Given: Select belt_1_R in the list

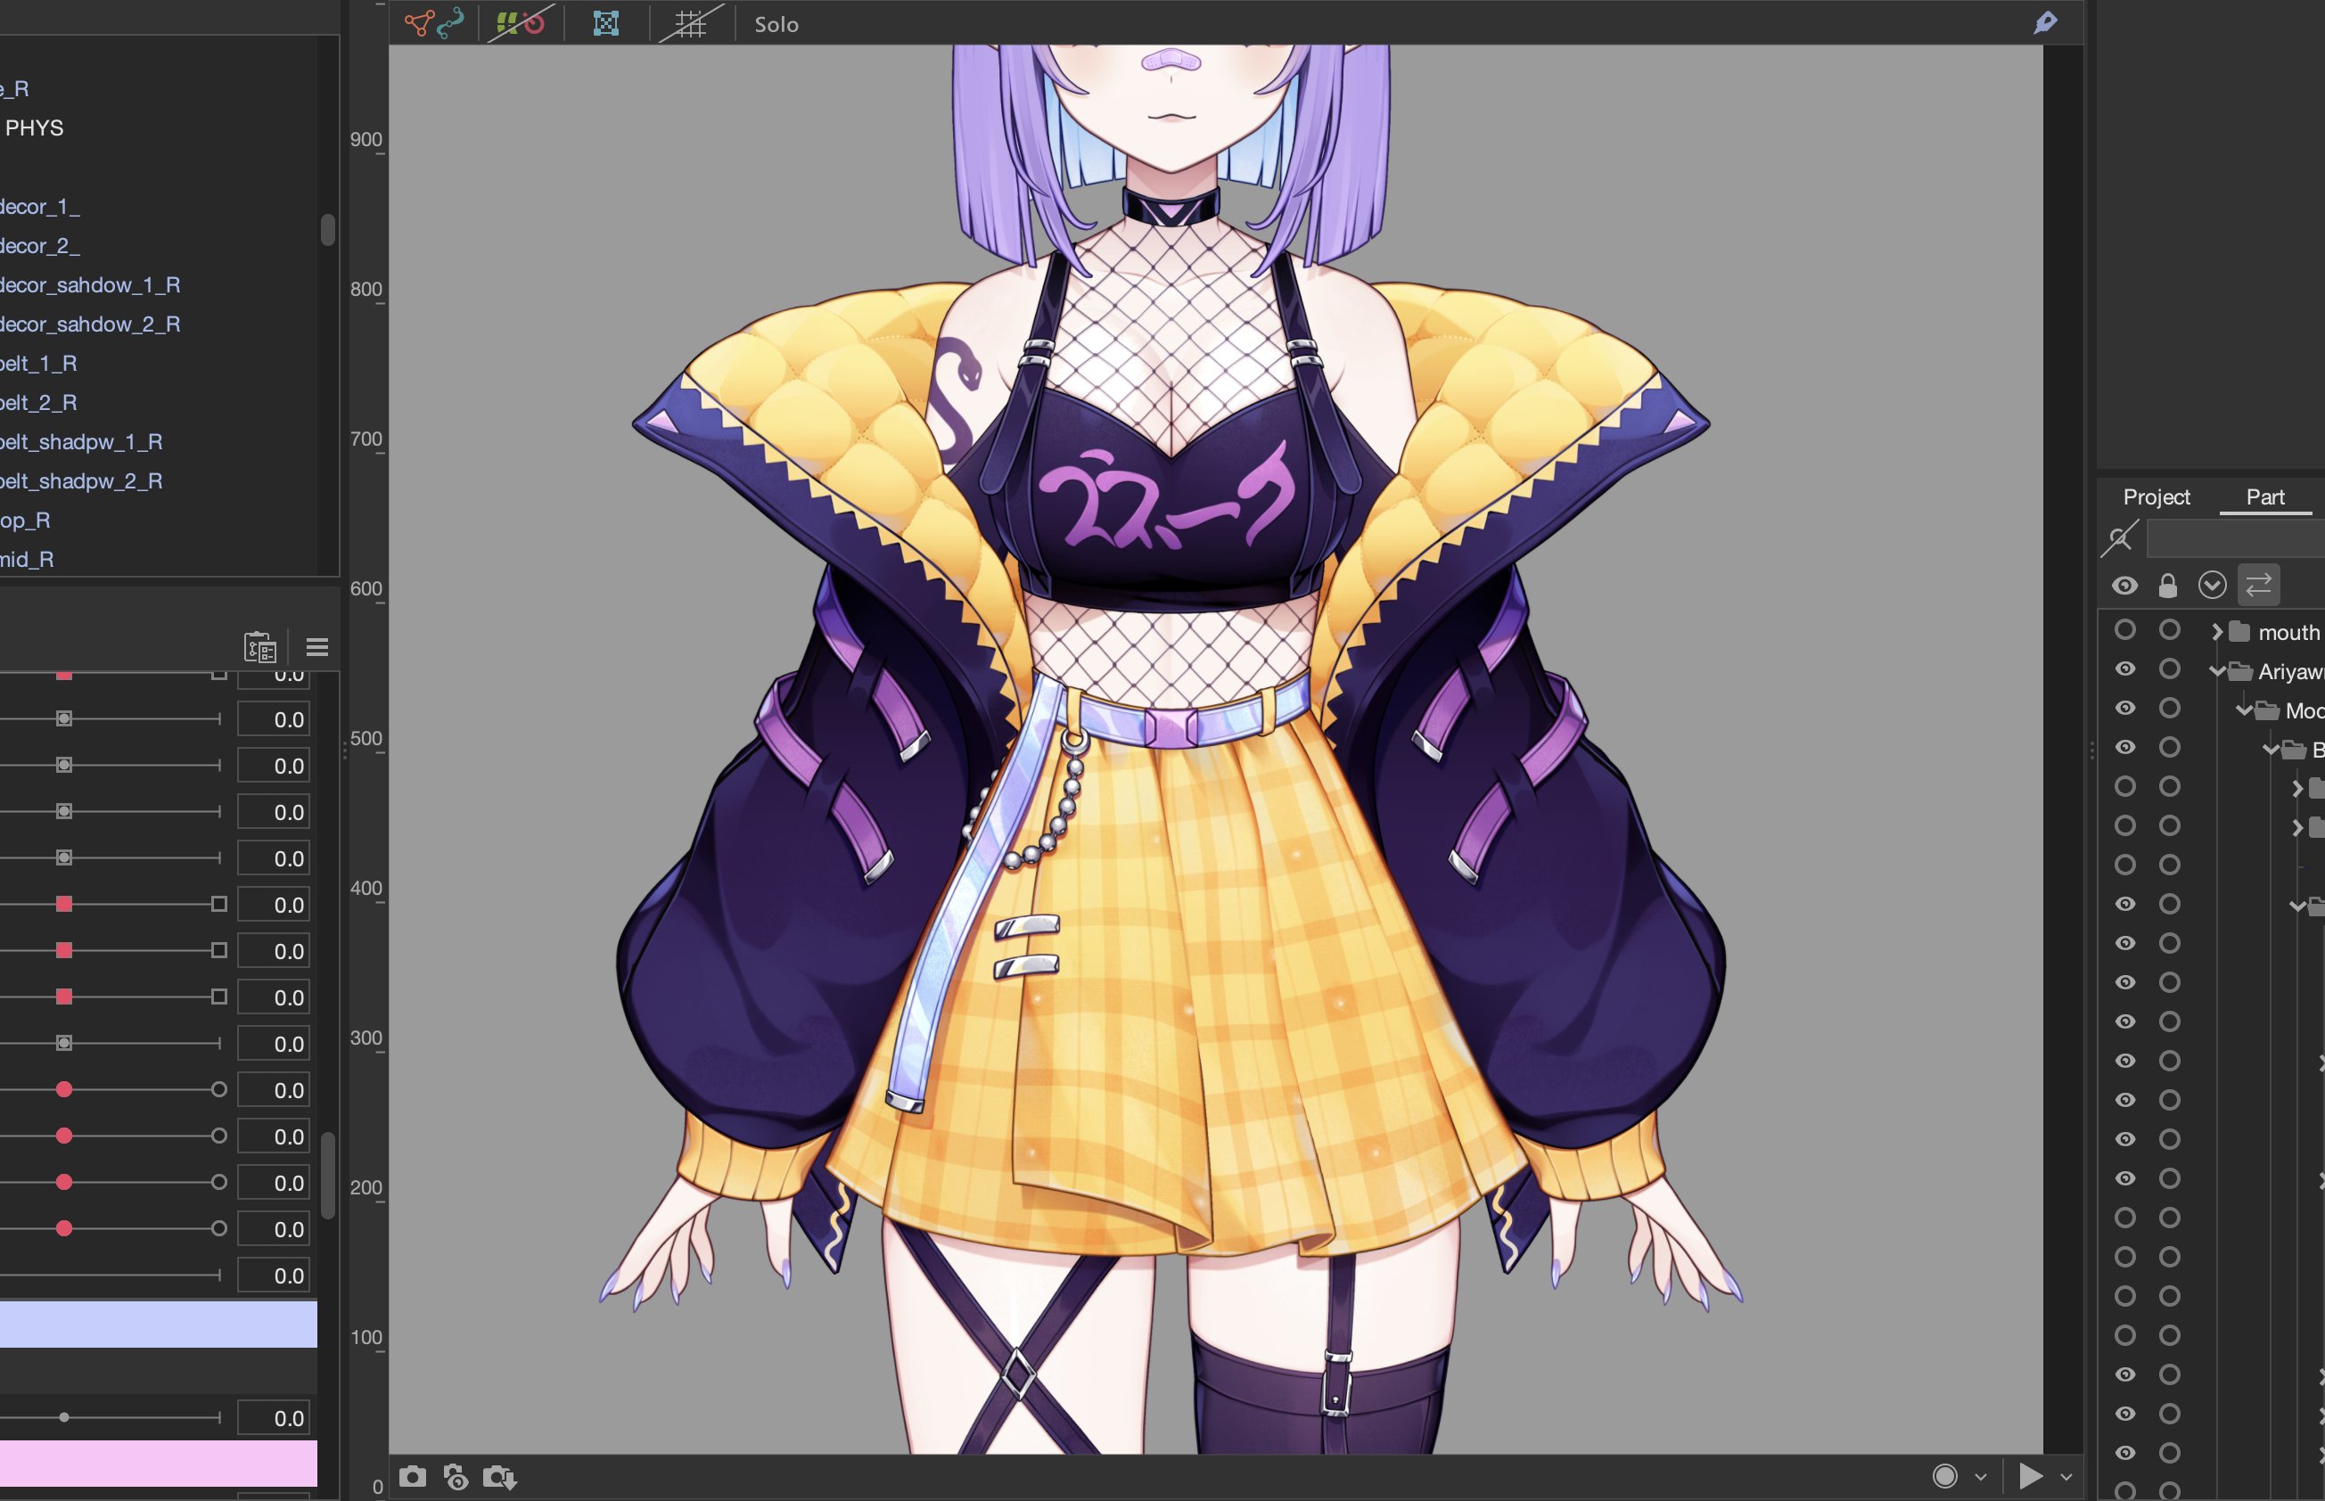Looking at the screenshot, I should [x=39, y=364].
